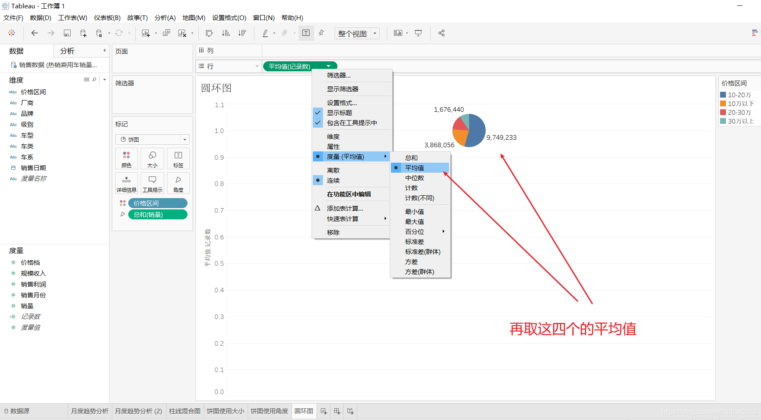Screen dimensions: 761x420
Task: Click the new story tab icon
Action: [350, 411]
